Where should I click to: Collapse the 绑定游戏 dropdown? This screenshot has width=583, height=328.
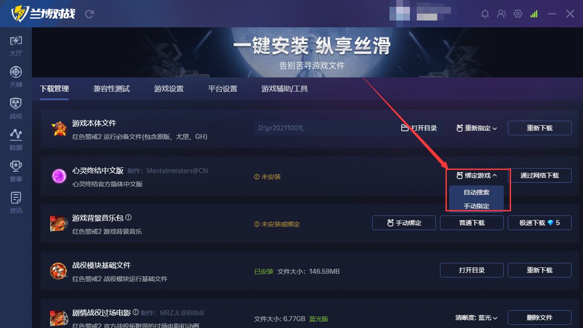477,175
